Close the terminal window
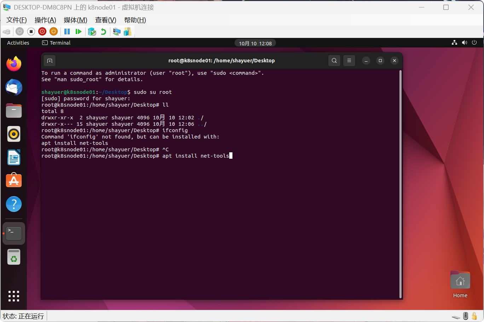 394,61
